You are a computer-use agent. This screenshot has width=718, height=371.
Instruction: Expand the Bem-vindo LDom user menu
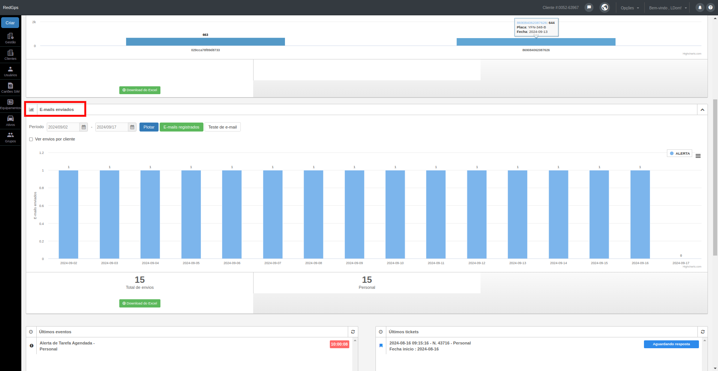(668, 8)
